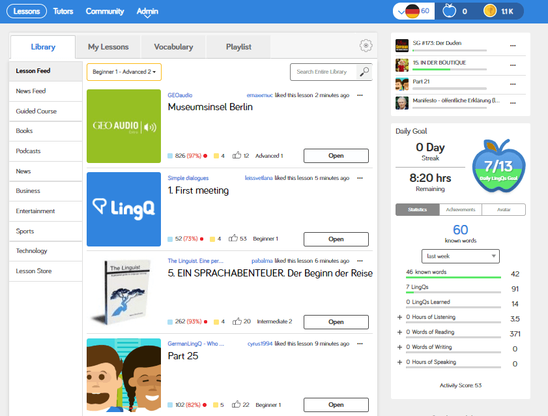Expand the Hours of Listening row

(x=399, y=318)
